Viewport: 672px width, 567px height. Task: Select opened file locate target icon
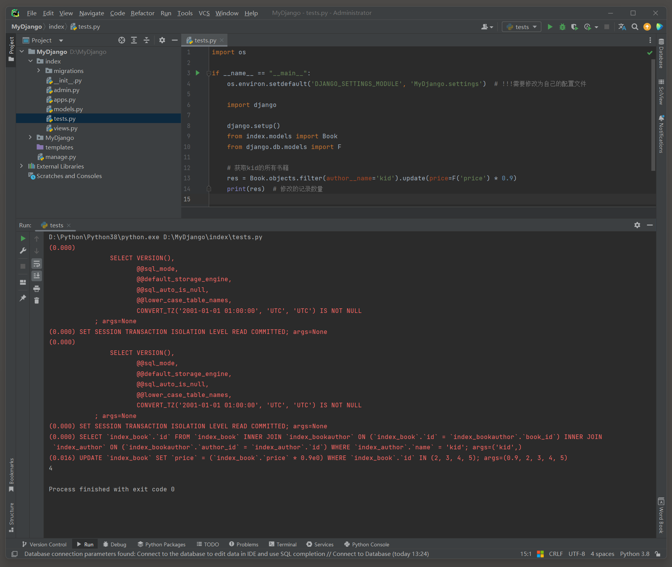tap(122, 40)
